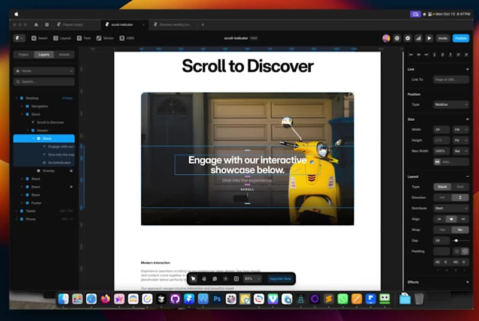Click the grid icon in bottom toolbar
This screenshot has width=479, height=321.
coord(236,279)
